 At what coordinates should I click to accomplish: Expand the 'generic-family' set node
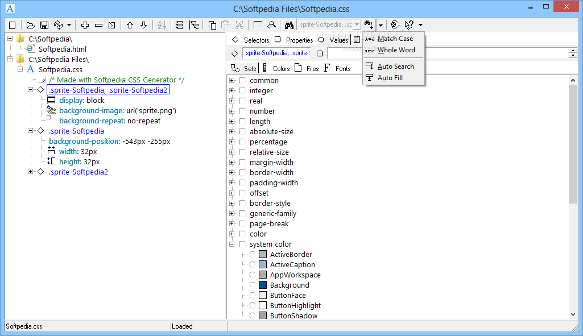tap(231, 213)
